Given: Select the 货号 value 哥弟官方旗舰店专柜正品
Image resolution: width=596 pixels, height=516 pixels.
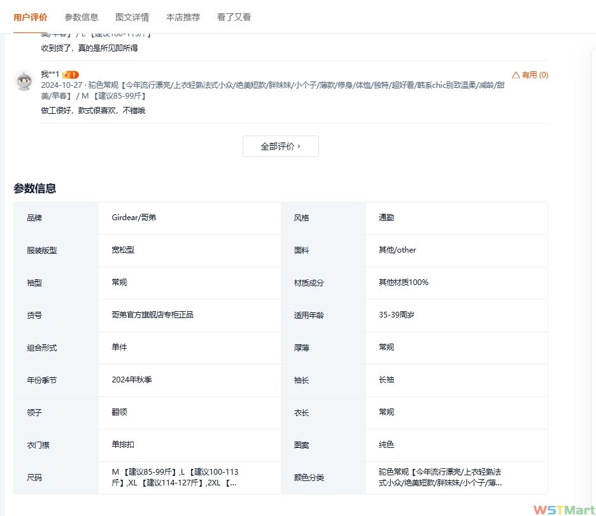Looking at the screenshot, I should [x=152, y=315].
